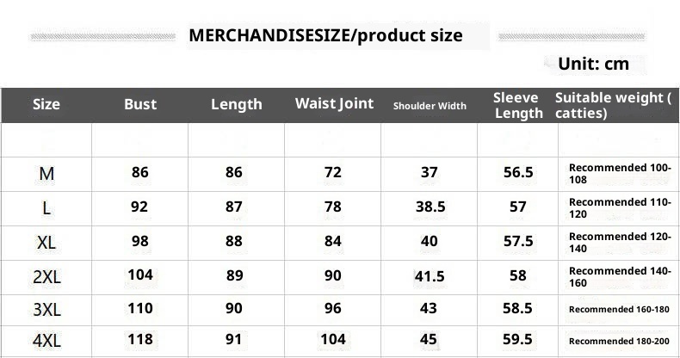Click the Recommended 100-108 weight cell

pyautogui.click(x=619, y=173)
